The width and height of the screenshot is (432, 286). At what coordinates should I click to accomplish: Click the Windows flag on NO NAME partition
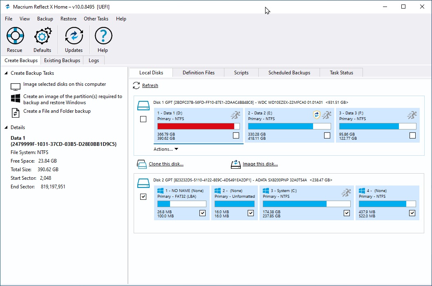click(x=160, y=191)
